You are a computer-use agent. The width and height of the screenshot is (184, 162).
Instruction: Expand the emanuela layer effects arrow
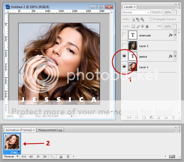coord(175,35)
